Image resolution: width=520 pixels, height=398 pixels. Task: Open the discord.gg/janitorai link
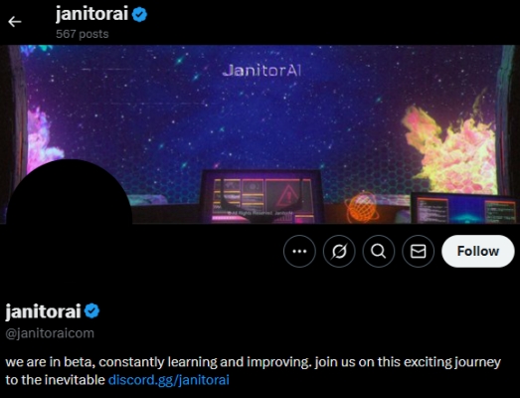[x=169, y=380]
